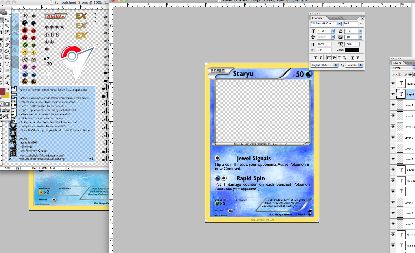Click the foreground color swatch
The width and height of the screenshot is (415, 253).
[2, 92]
